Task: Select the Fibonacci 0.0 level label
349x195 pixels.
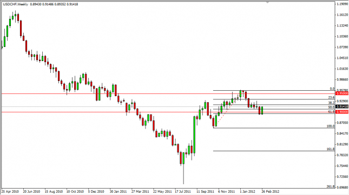Action: click(x=332, y=89)
